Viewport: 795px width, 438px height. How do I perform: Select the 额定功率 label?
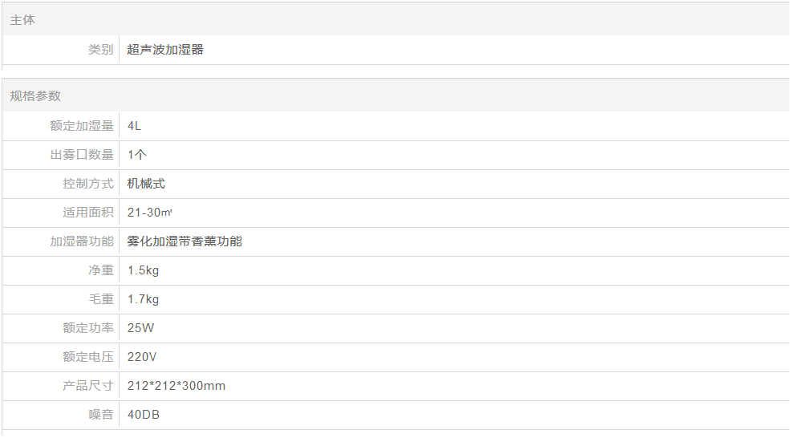tap(87, 327)
